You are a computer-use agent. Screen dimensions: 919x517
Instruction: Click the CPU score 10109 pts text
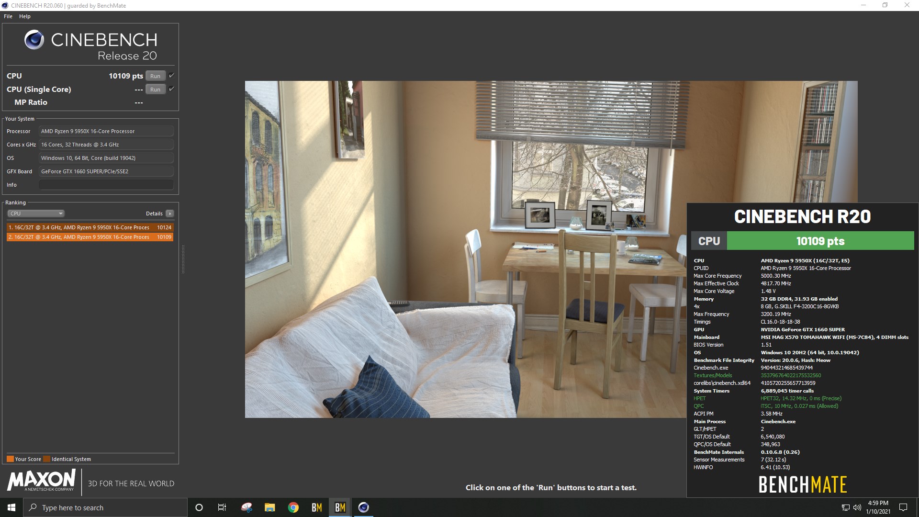click(125, 76)
